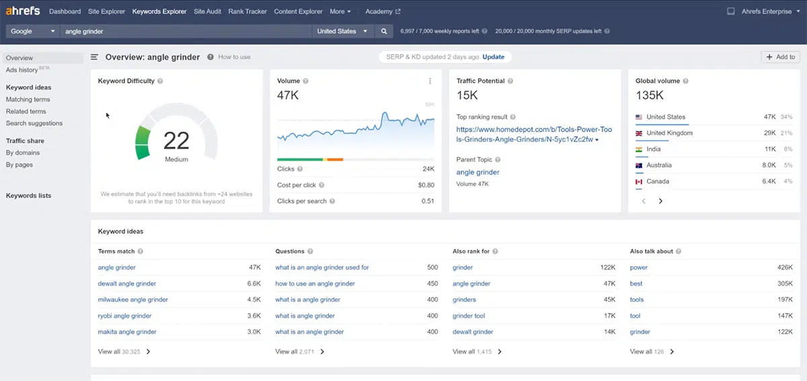The height and width of the screenshot is (381, 807).
Task: Open the United States country dropdown
Action: [x=344, y=31]
